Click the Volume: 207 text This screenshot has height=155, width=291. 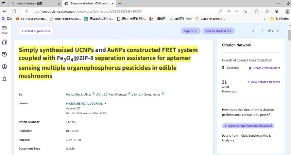[x=73, y=108]
